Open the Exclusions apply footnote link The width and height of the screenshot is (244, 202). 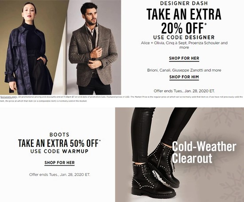tap(9, 97)
